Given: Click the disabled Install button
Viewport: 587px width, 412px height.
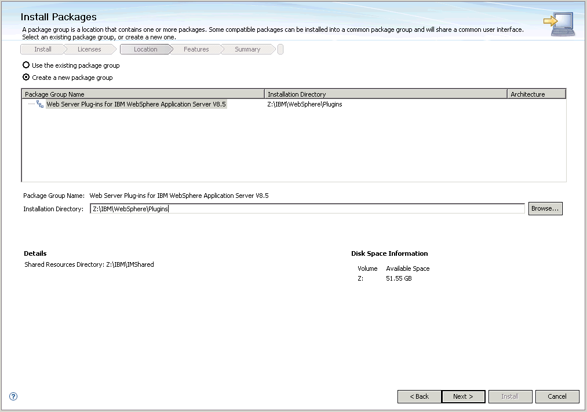Looking at the screenshot, I should tap(510, 396).
